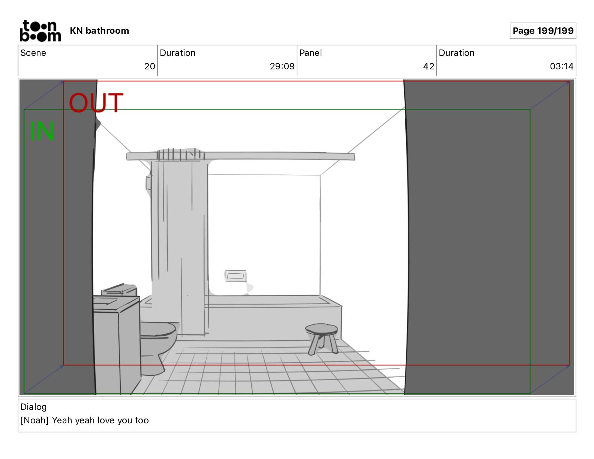Select the panel number 42

(x=429, y=66)
